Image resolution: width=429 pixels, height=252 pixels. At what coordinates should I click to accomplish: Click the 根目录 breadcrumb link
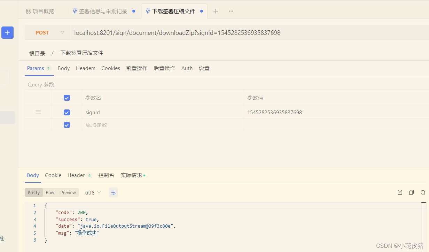(37, 53)
